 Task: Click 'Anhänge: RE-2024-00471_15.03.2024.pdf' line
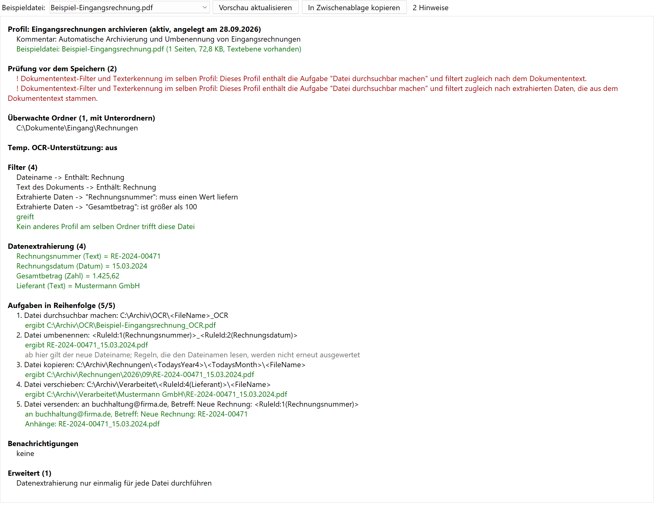(x=92, y=424)
